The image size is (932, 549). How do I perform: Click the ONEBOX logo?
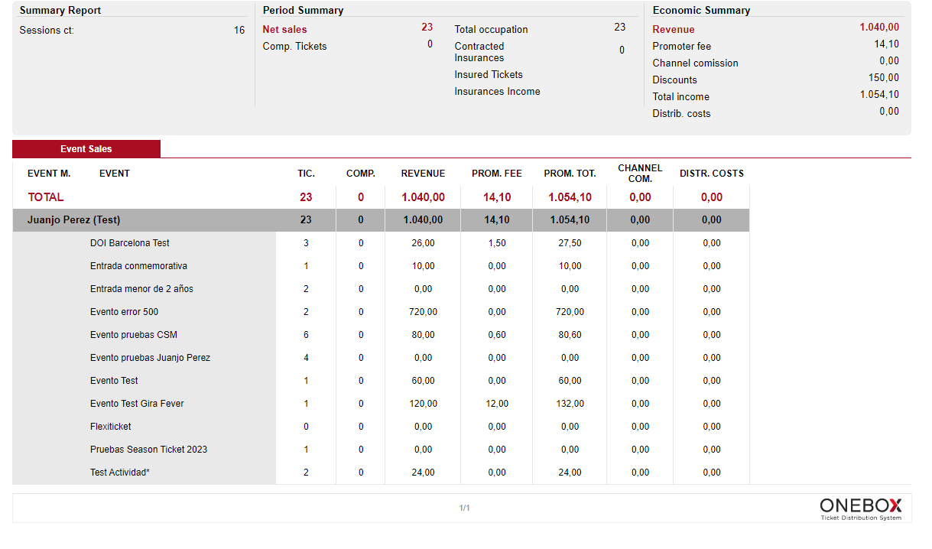click(x=860, y=507)
